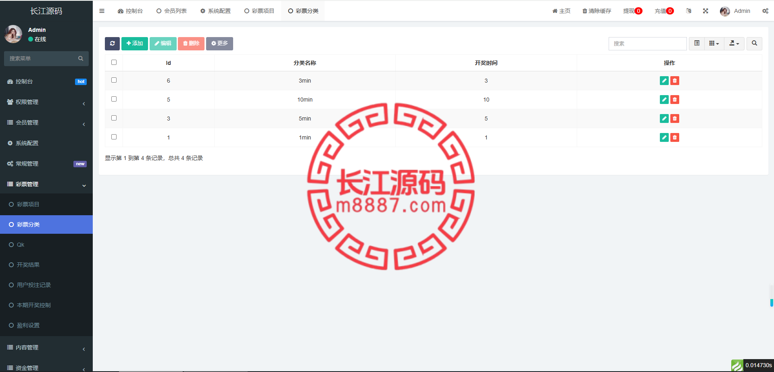
Task: Delete the 5min row with red trash icon
Action: click(674, 118)
